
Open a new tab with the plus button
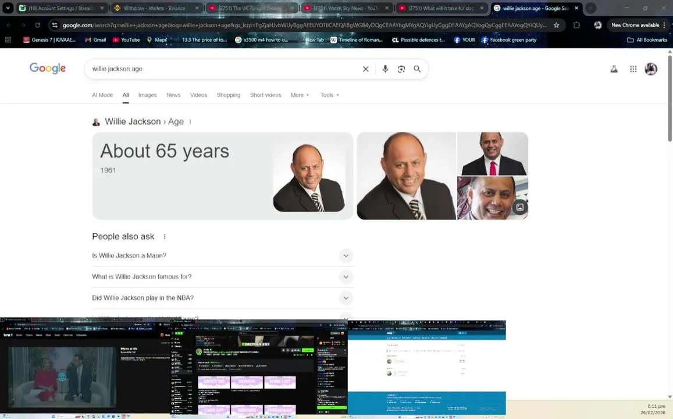[591, 8]
